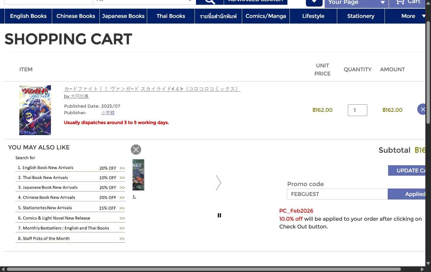This screenshot has width=431, height=272.
Task: Open the รายชื่อสำนักพิมพ์ menu item
Action: [218, 16]
